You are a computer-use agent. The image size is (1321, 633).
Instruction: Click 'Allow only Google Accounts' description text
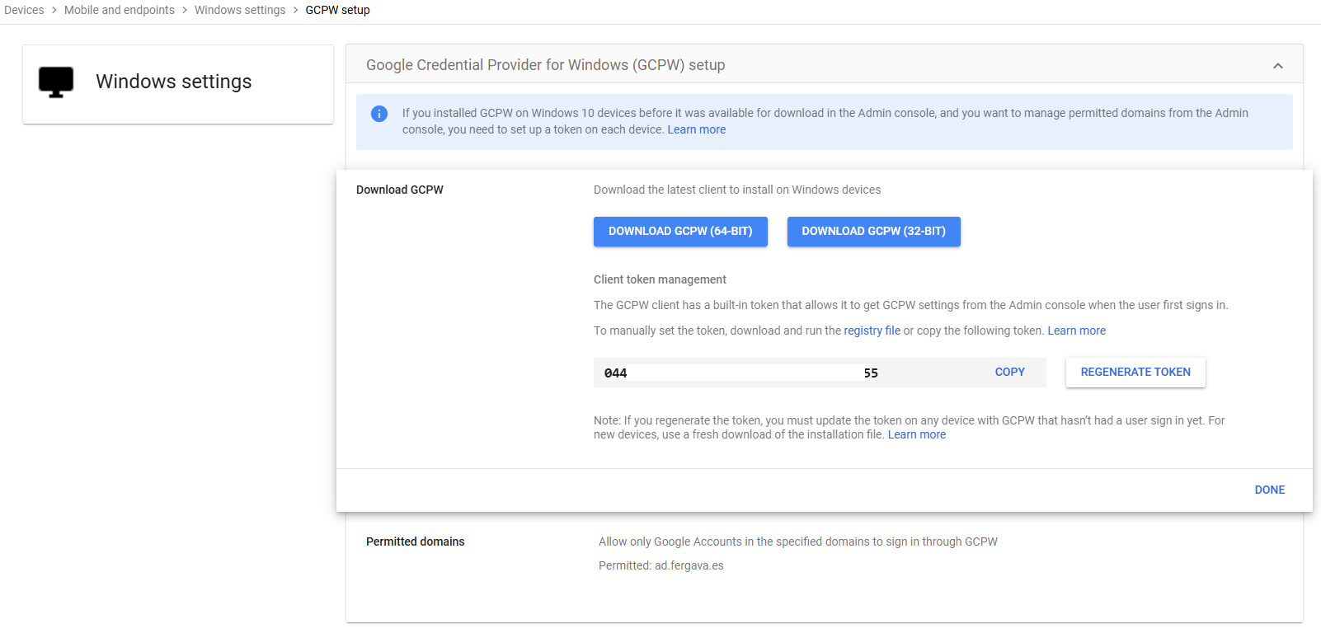[x=798, y=542]
